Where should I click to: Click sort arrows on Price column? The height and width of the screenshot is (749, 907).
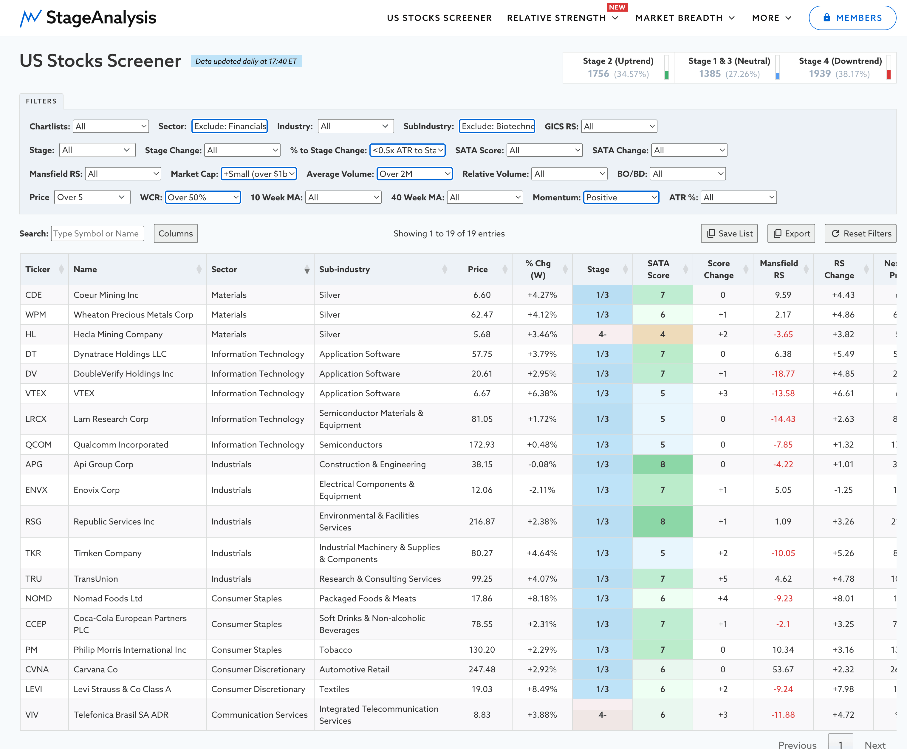pyautogui.click(x=505, y=269)
